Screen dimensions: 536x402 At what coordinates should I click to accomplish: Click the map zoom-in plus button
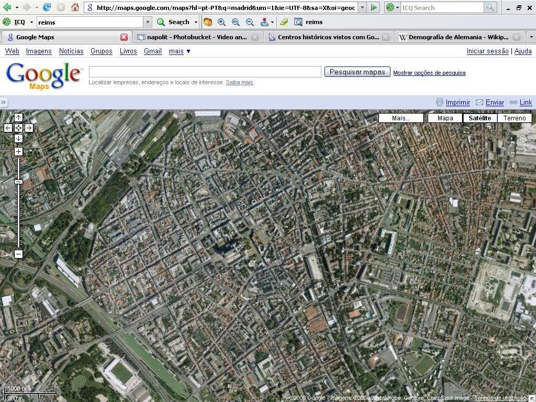[18, 151]
